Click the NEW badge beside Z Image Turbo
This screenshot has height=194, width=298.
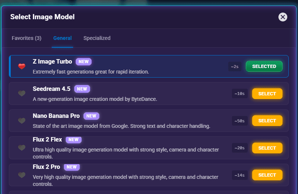click(x=83, y=62)
